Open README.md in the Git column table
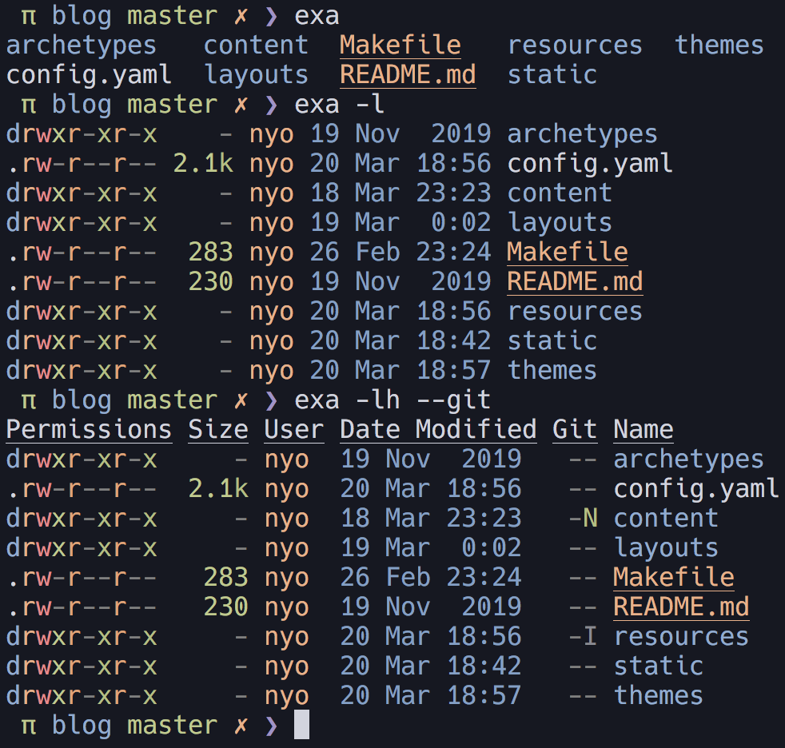 (x=681, y=607)
